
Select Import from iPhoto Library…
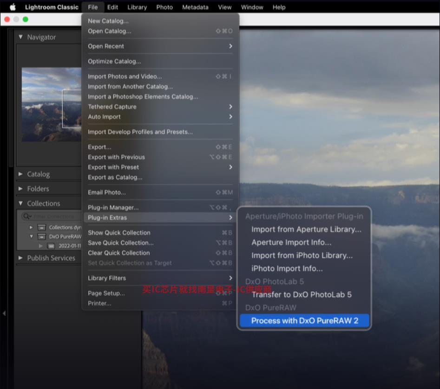304,255
